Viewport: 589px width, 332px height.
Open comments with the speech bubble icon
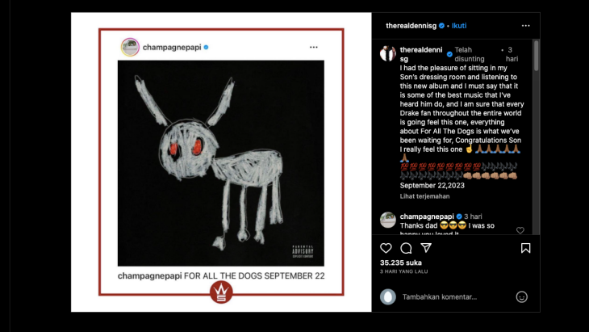[406, 248]
